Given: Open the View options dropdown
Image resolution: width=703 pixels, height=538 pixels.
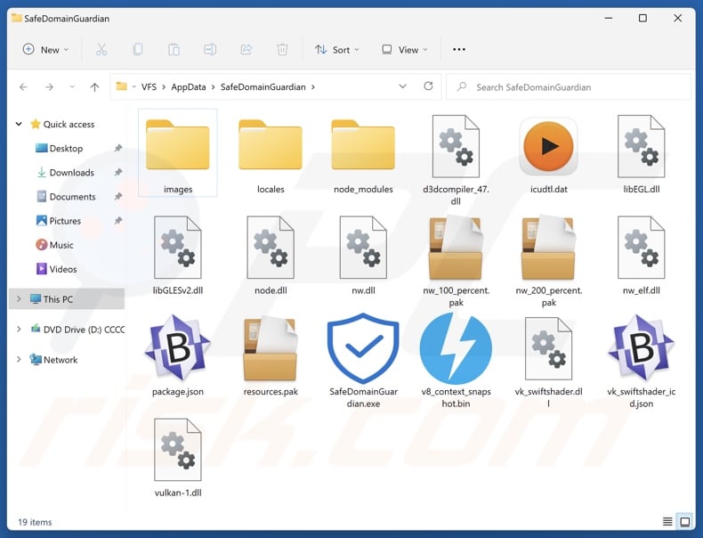Looking at the screenshot, I should click(404, 50).
